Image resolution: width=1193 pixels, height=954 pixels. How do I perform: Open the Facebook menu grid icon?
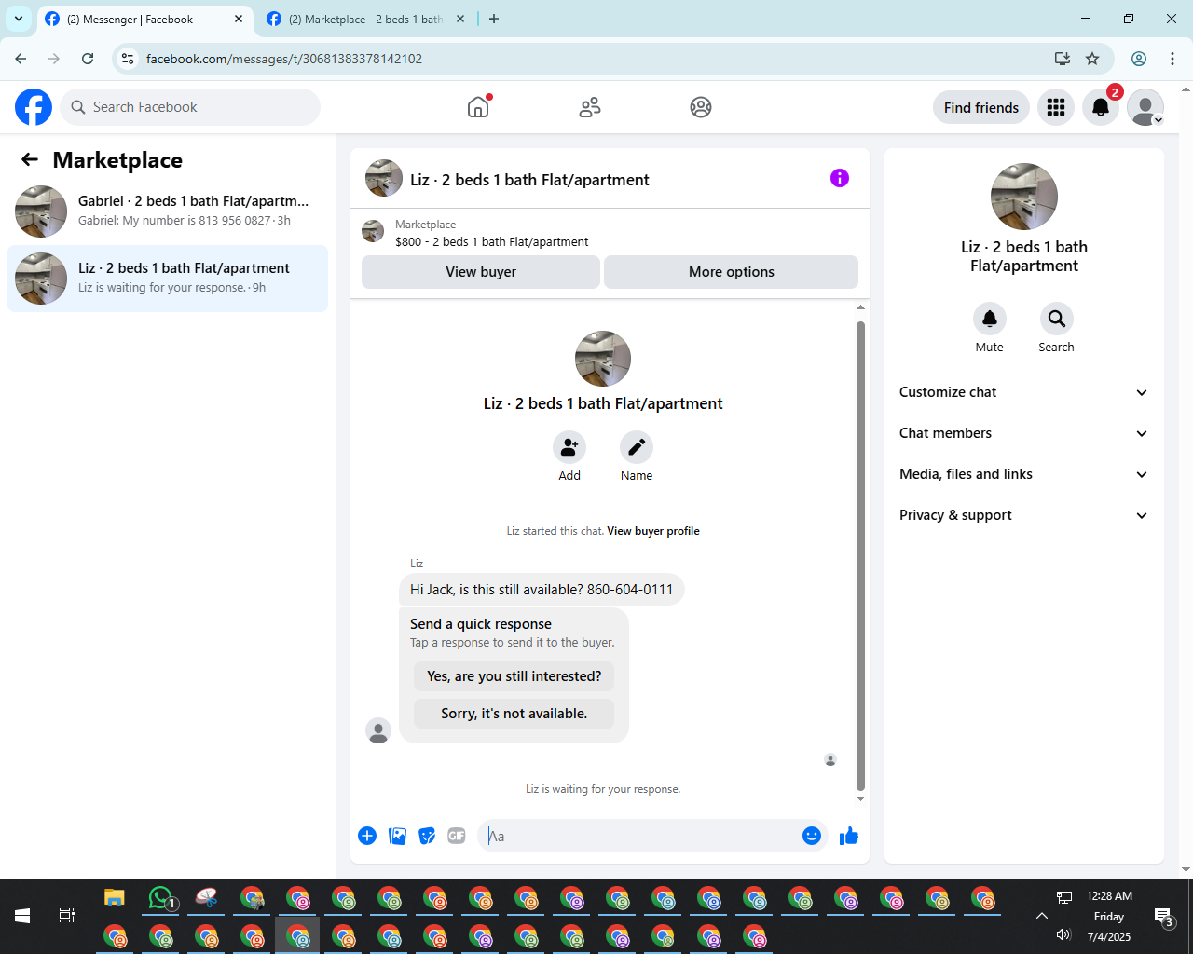pyautogui.click(x=1056, y=107)
